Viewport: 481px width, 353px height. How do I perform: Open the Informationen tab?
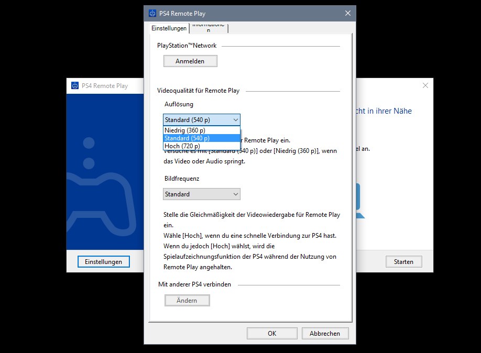click(209, 28)
